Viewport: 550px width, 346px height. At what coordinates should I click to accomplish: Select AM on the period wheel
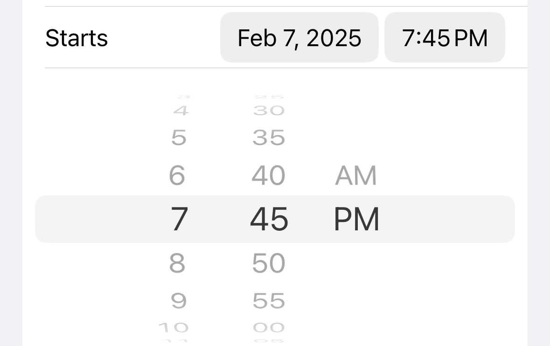[x=356, y=175]
